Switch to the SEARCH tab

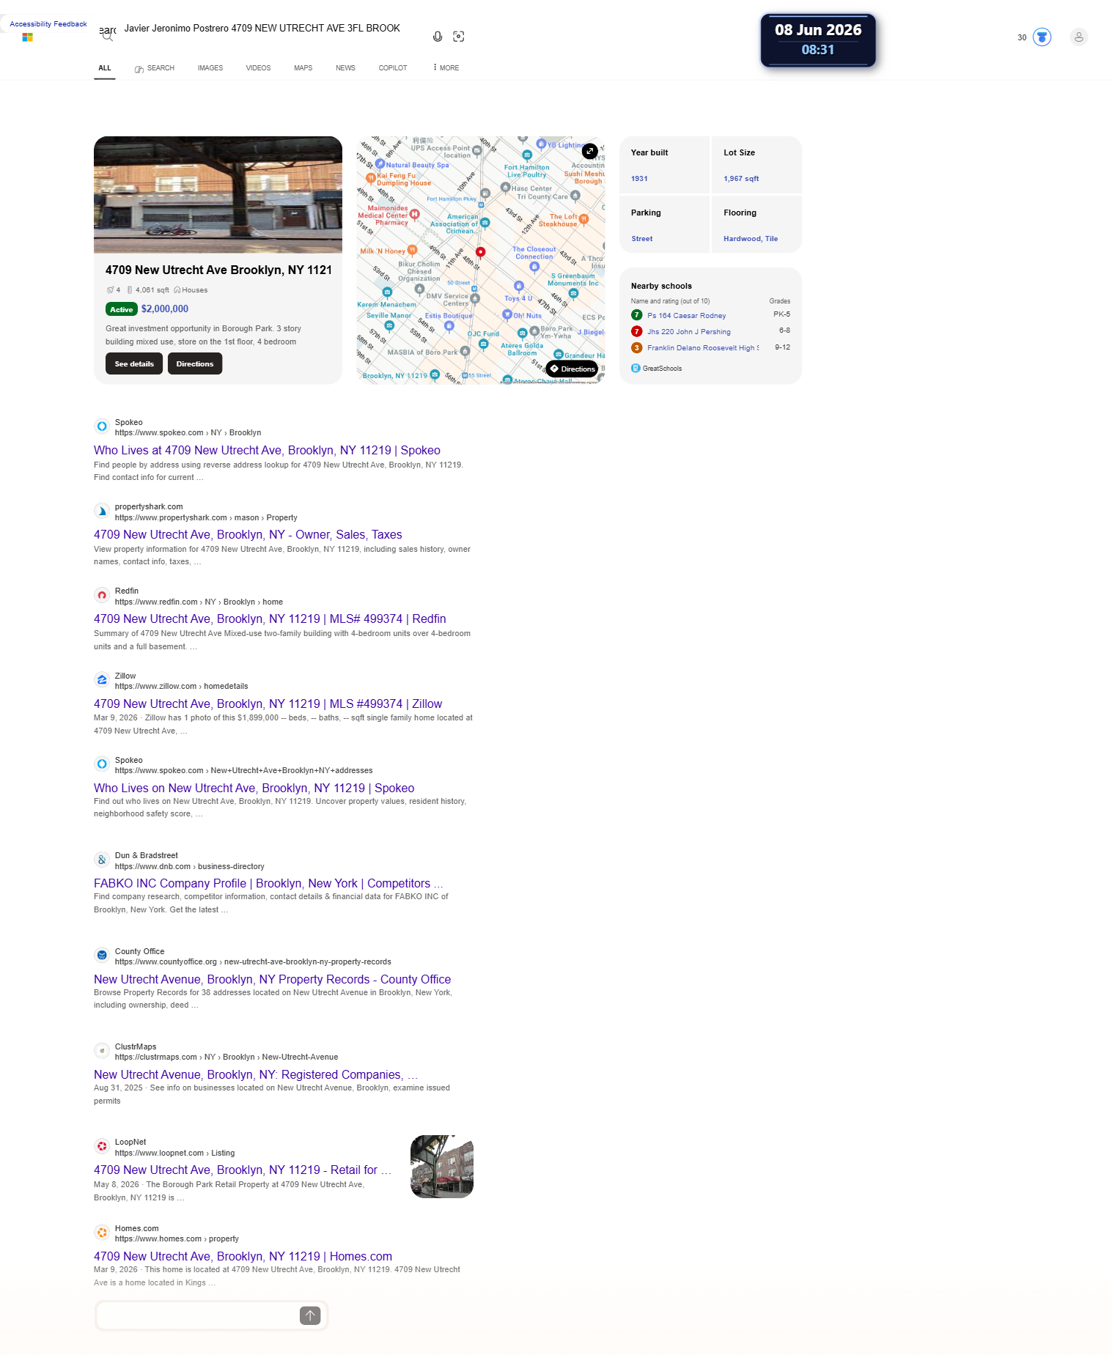click(155, 68)
